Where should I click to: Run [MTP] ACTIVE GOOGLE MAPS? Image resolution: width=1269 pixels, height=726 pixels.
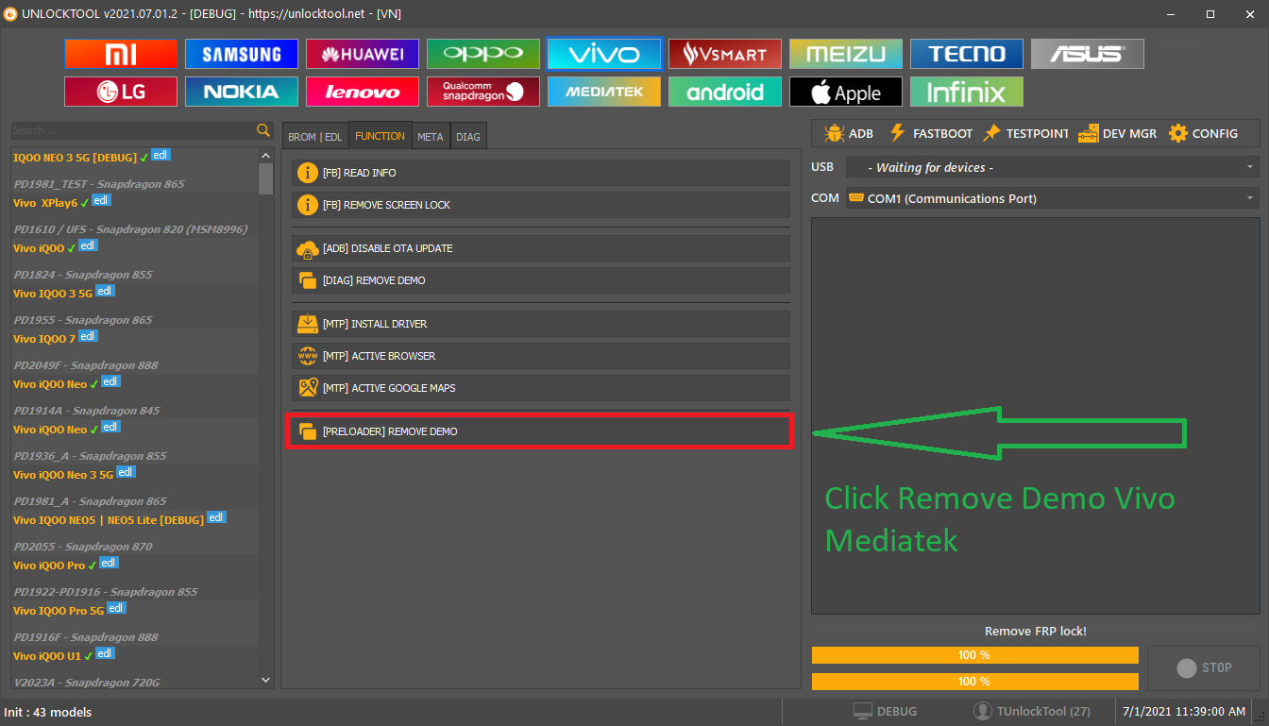(540, 388)
